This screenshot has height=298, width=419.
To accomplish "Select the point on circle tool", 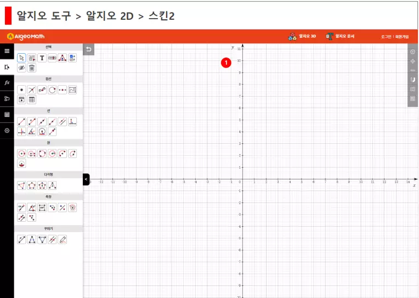I will 52,90.
